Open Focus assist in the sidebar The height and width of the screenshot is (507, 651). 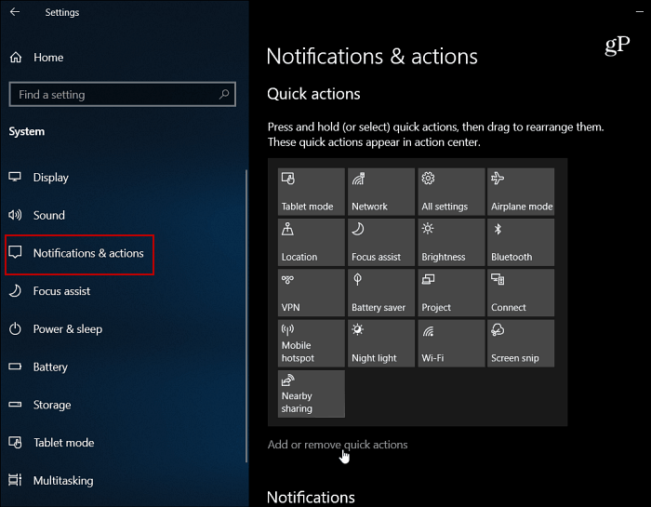coord(123,291)
